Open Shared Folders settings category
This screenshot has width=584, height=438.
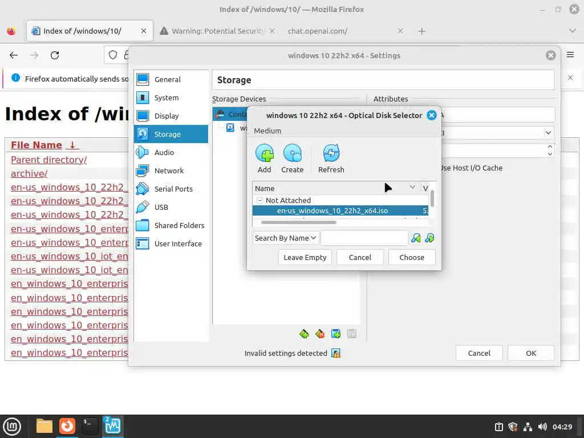tap(171, 225)
